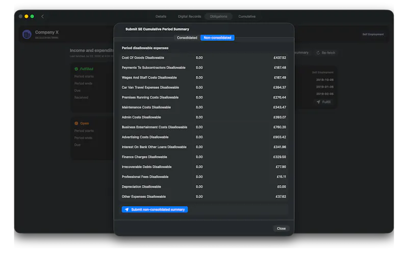Switch to the Consolidated segment
Image resolution: width=408 pixels, height=255 pixels.
187,38
